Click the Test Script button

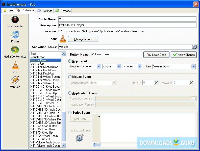tap(80, 119)
